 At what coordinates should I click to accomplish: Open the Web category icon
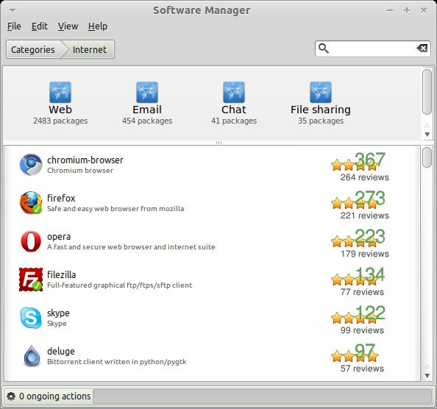(x=60, y=92)
